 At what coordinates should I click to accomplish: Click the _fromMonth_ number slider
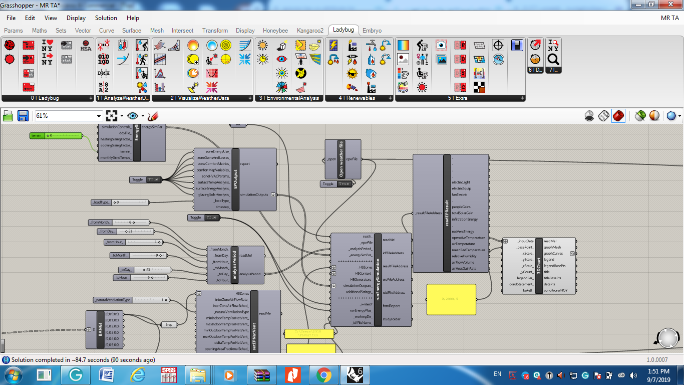119,222
